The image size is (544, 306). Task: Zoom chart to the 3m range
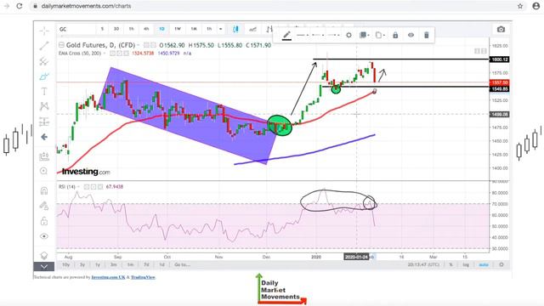coord(113,264)
